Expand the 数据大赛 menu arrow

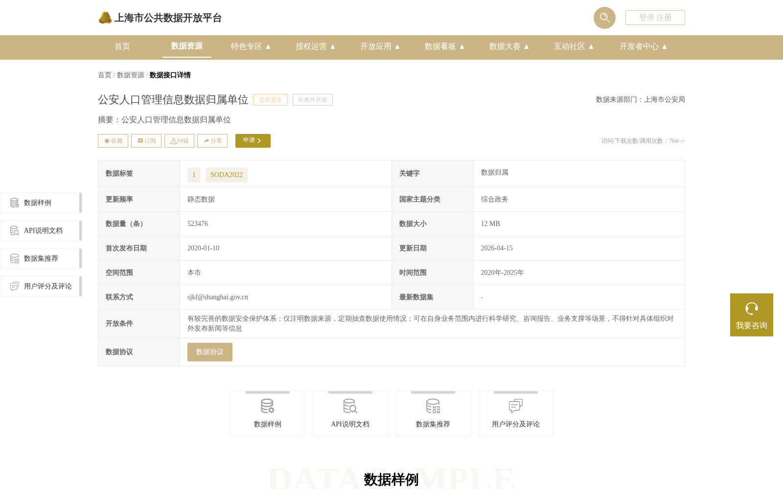[527, 46]
